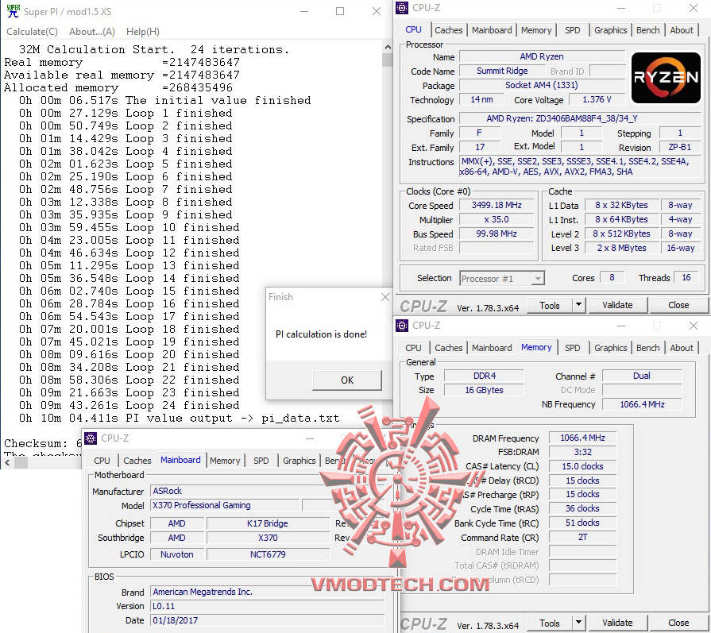The image size is (711, 633).
Task: Open Help menu in Super PI
Action: coord(143,32)
